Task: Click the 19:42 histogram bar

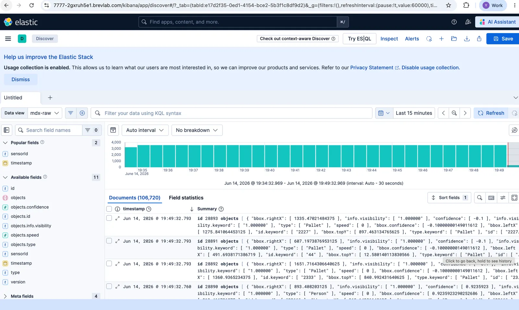Action: 322,156
